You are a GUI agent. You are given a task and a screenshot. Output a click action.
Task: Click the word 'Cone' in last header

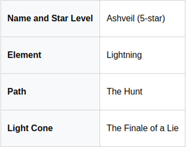pyautogui.click(x=41, y=128)
